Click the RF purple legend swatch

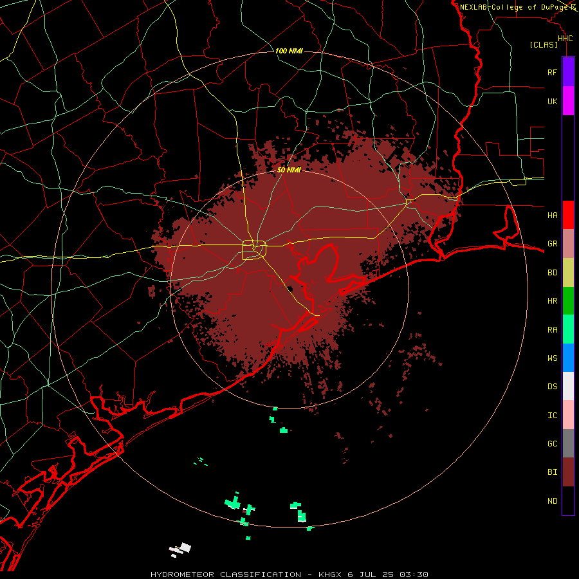point(568,72)
